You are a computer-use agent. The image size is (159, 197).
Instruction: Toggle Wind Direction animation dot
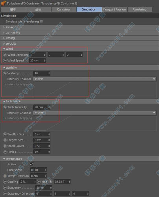coord(5,55)
